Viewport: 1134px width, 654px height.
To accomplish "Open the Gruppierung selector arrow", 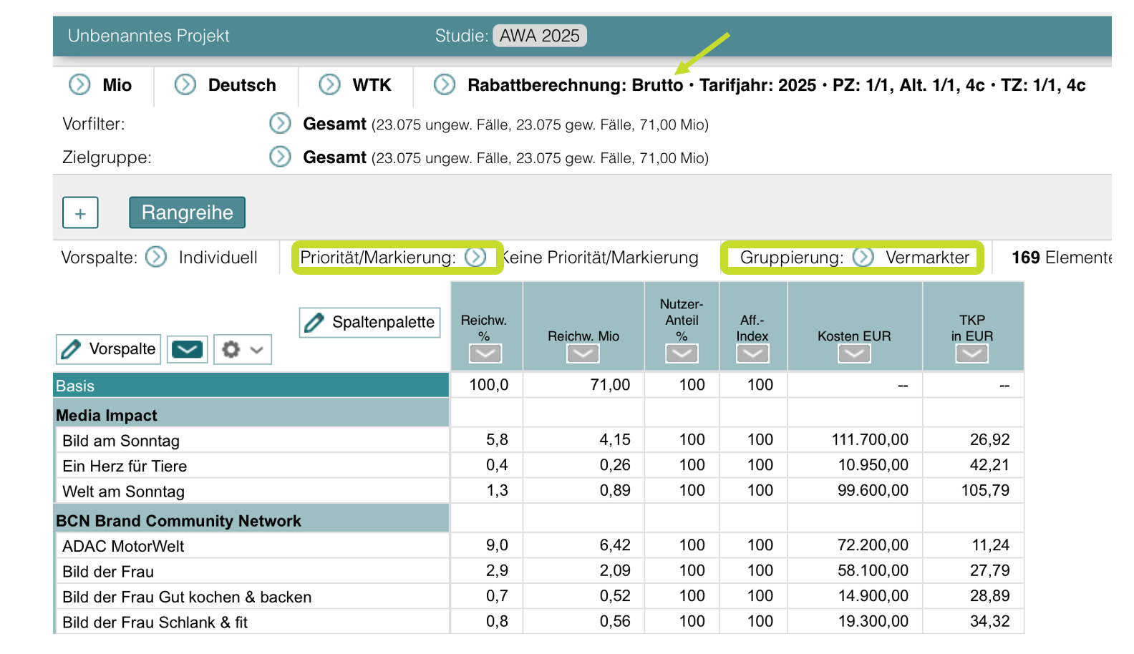I will coord(863,258).
